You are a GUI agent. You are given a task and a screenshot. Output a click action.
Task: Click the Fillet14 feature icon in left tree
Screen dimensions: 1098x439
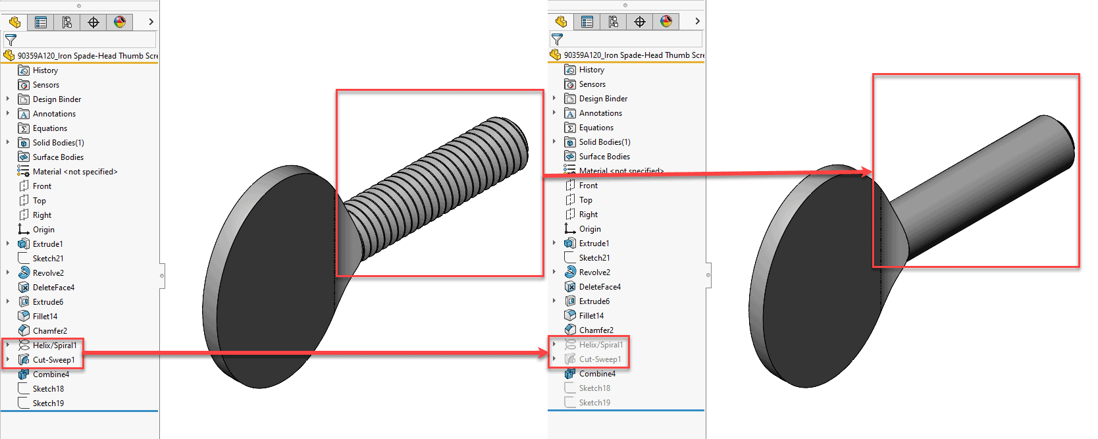tap(24, 317)
